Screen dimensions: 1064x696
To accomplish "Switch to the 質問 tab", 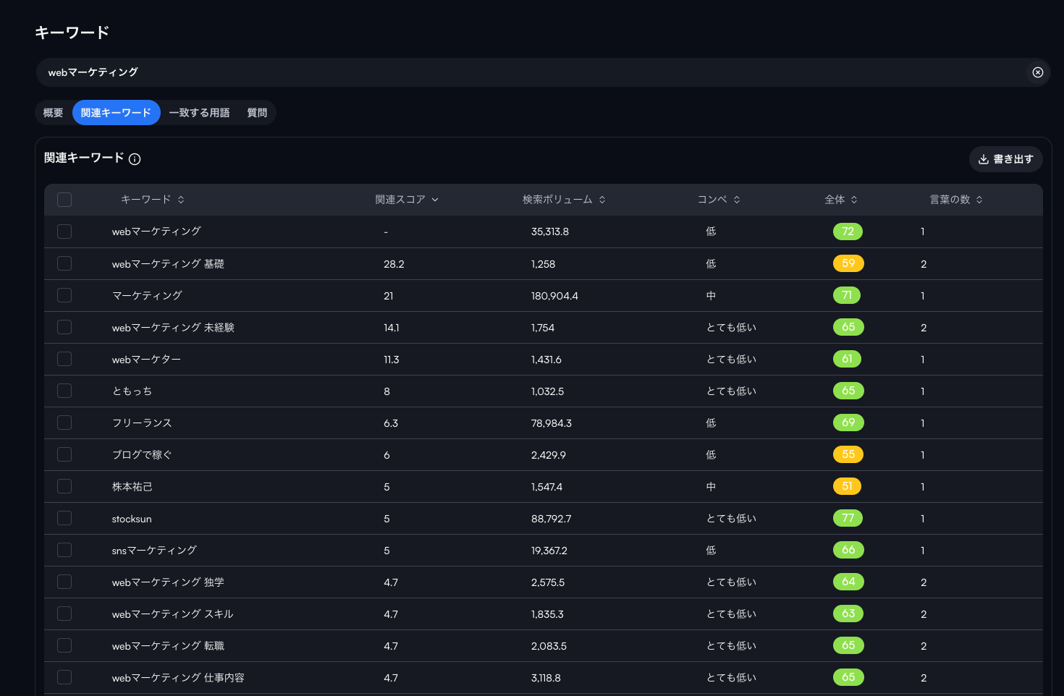I will (257, 113).
